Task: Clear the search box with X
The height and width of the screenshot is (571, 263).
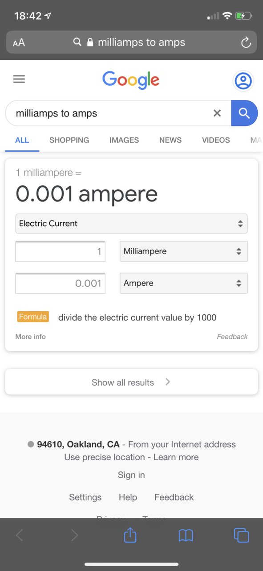Action: [217, 113]
